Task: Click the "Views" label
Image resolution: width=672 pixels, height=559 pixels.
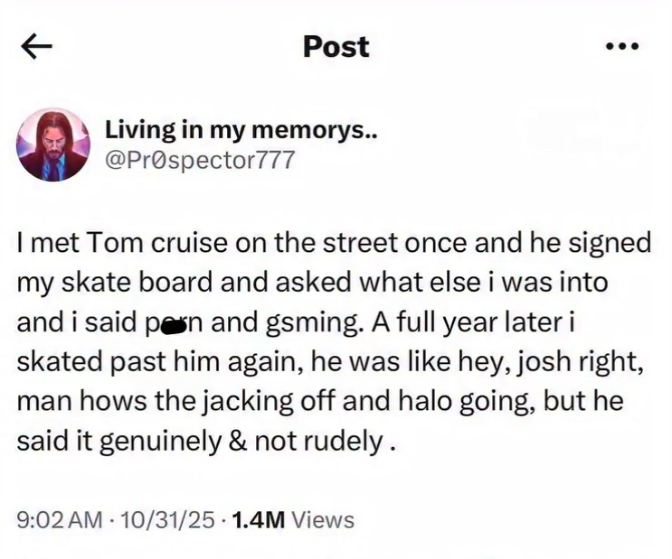Action: (x=324, y=519)
